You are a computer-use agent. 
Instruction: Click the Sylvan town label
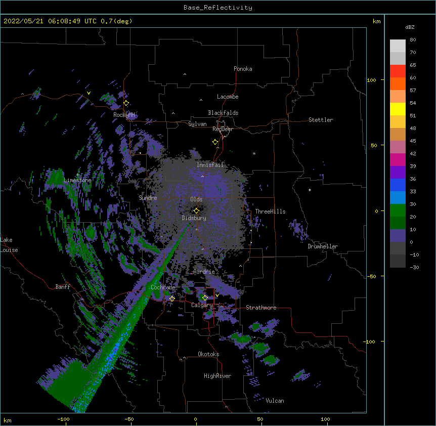197,124
